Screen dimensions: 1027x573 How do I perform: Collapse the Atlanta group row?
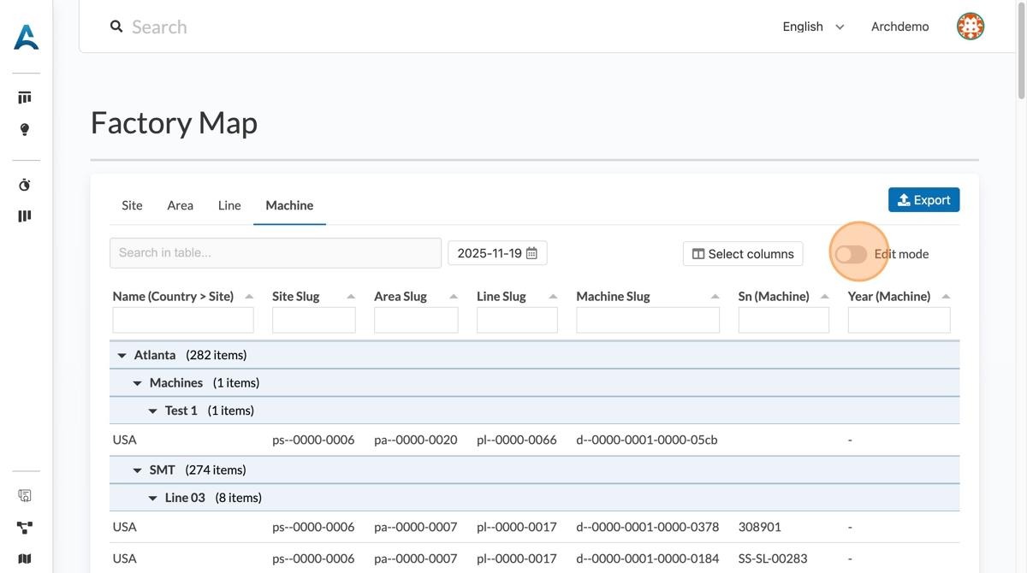coord(122,355)
